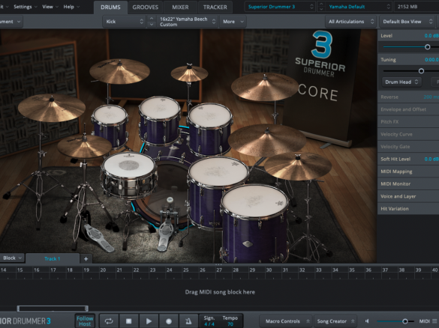Click the Level 0.0 dB value
This screenshot has height=328, width=439.
tap(431, 36)
